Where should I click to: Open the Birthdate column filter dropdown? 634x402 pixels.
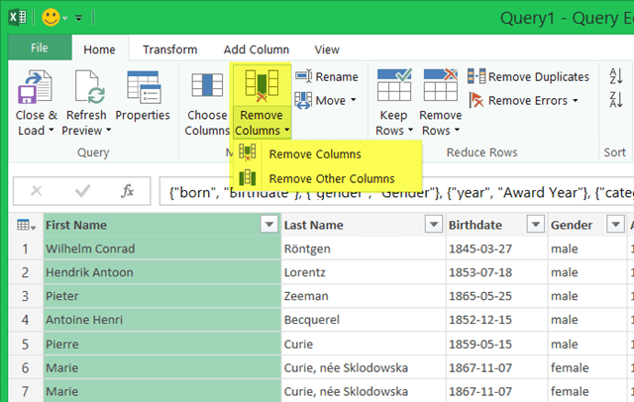(536, 225)
